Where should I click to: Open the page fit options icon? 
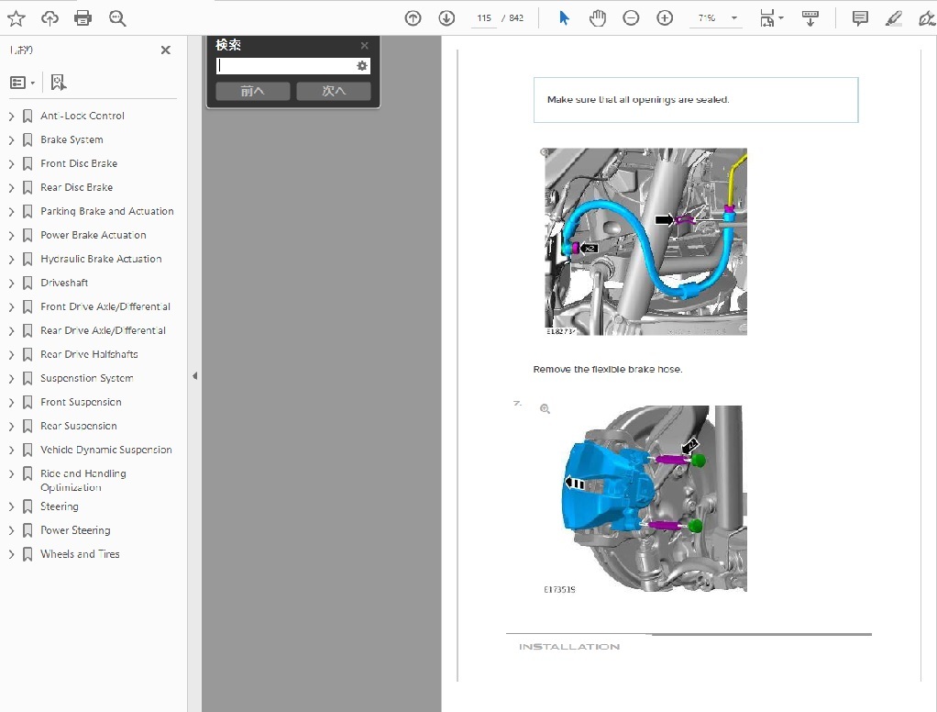click(x=771, y=18)
